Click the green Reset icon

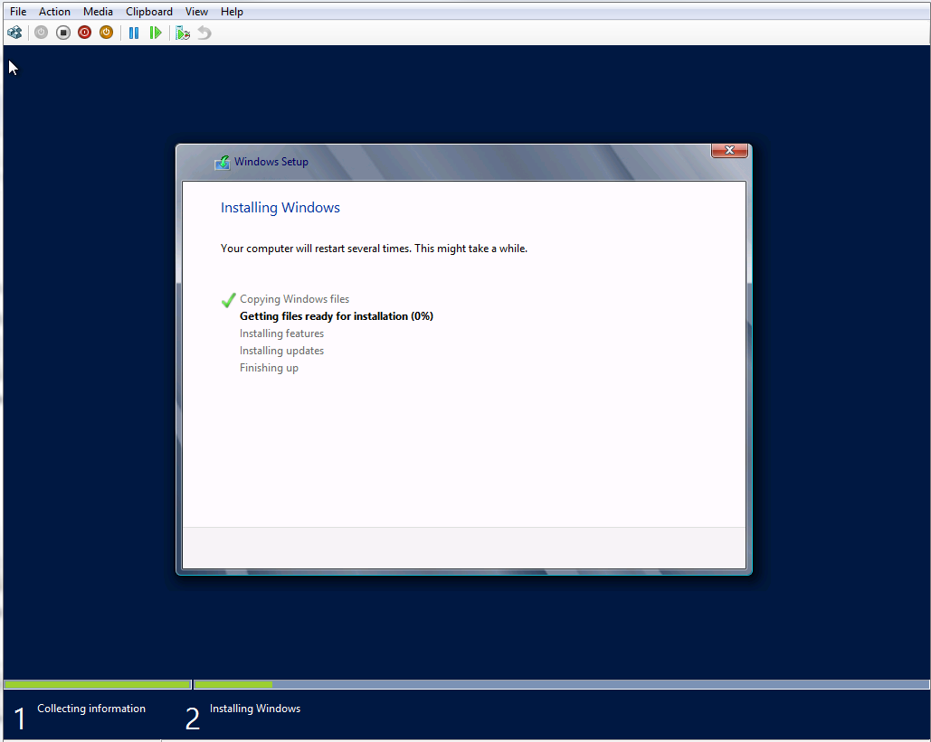156,33
